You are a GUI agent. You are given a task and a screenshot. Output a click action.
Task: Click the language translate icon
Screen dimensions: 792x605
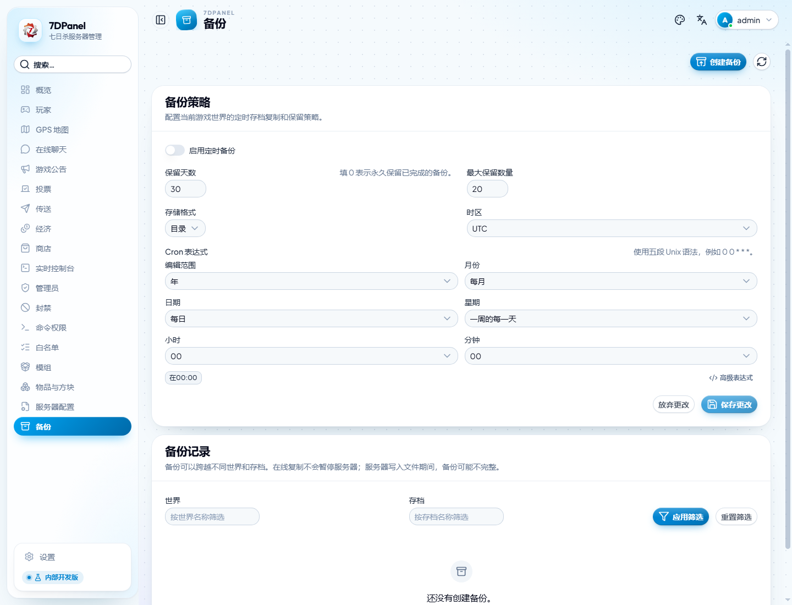tap(702, 20)
